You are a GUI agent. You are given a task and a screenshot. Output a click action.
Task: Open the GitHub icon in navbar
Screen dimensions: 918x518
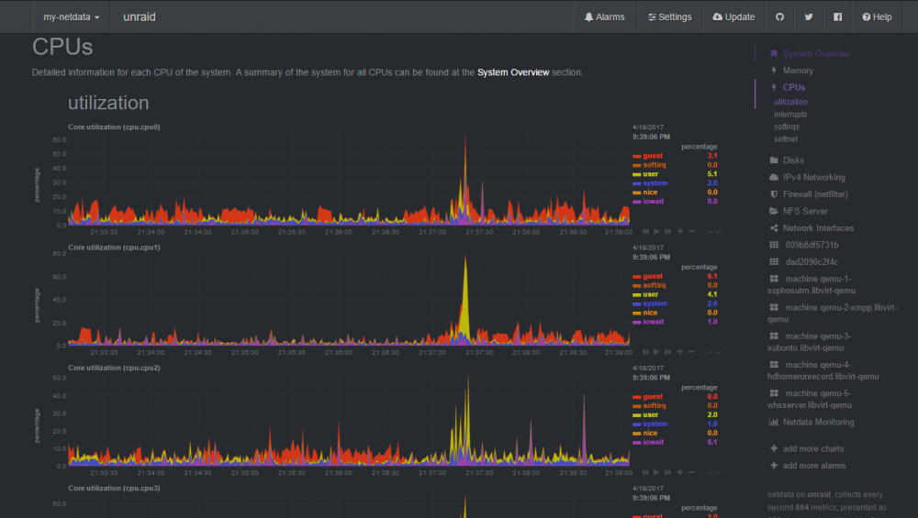779,17
